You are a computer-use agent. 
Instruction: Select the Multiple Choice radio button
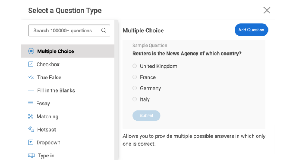click(x=31, y=51)
